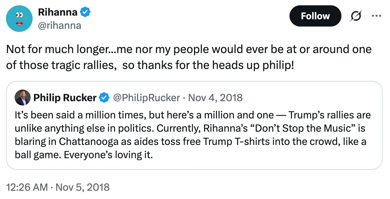Open the quoted Philip Rucker tweet
390x199 pixels.
[195, 124]
